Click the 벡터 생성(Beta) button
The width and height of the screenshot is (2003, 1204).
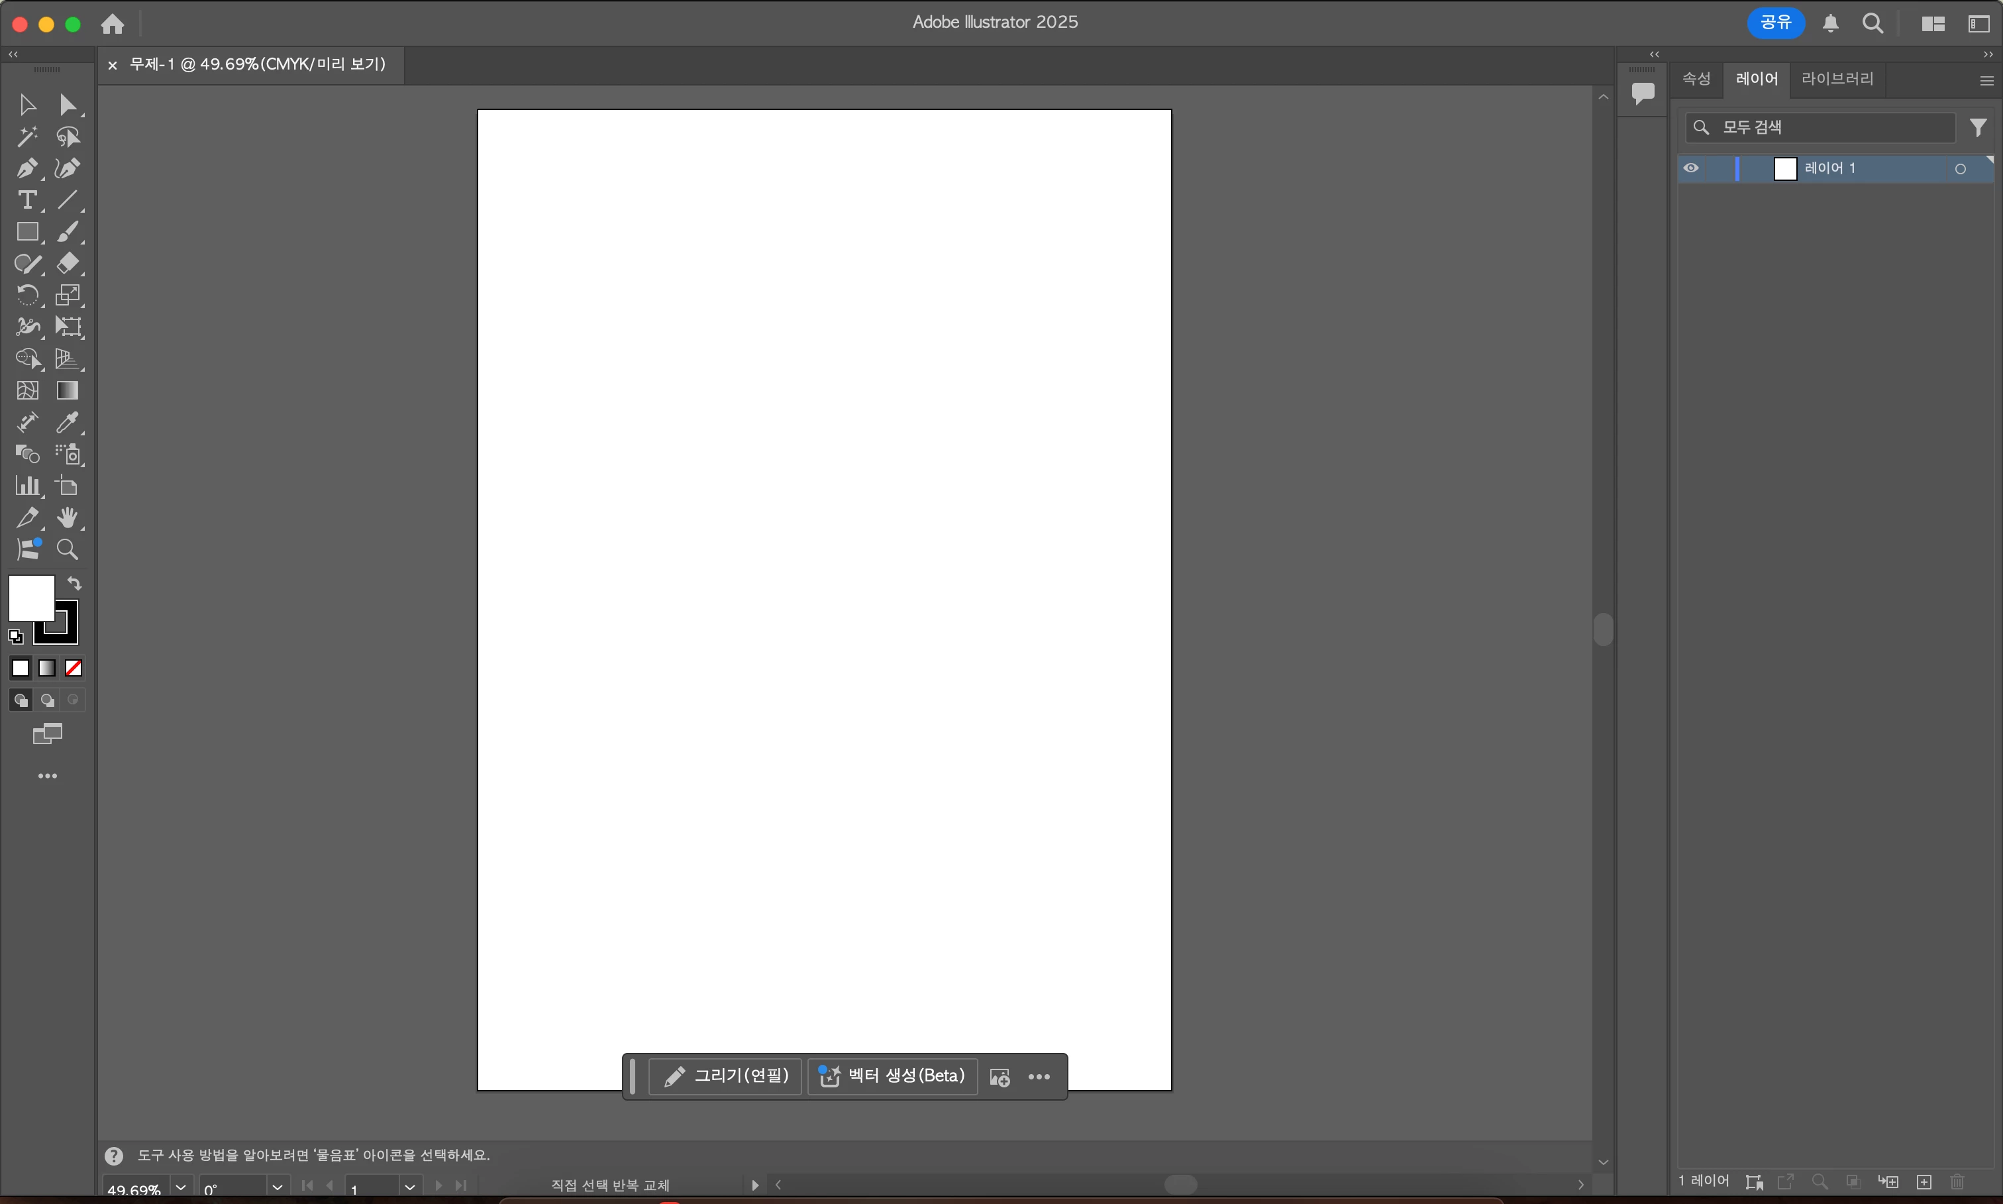pyautogui.click(x=892, y=1076)
